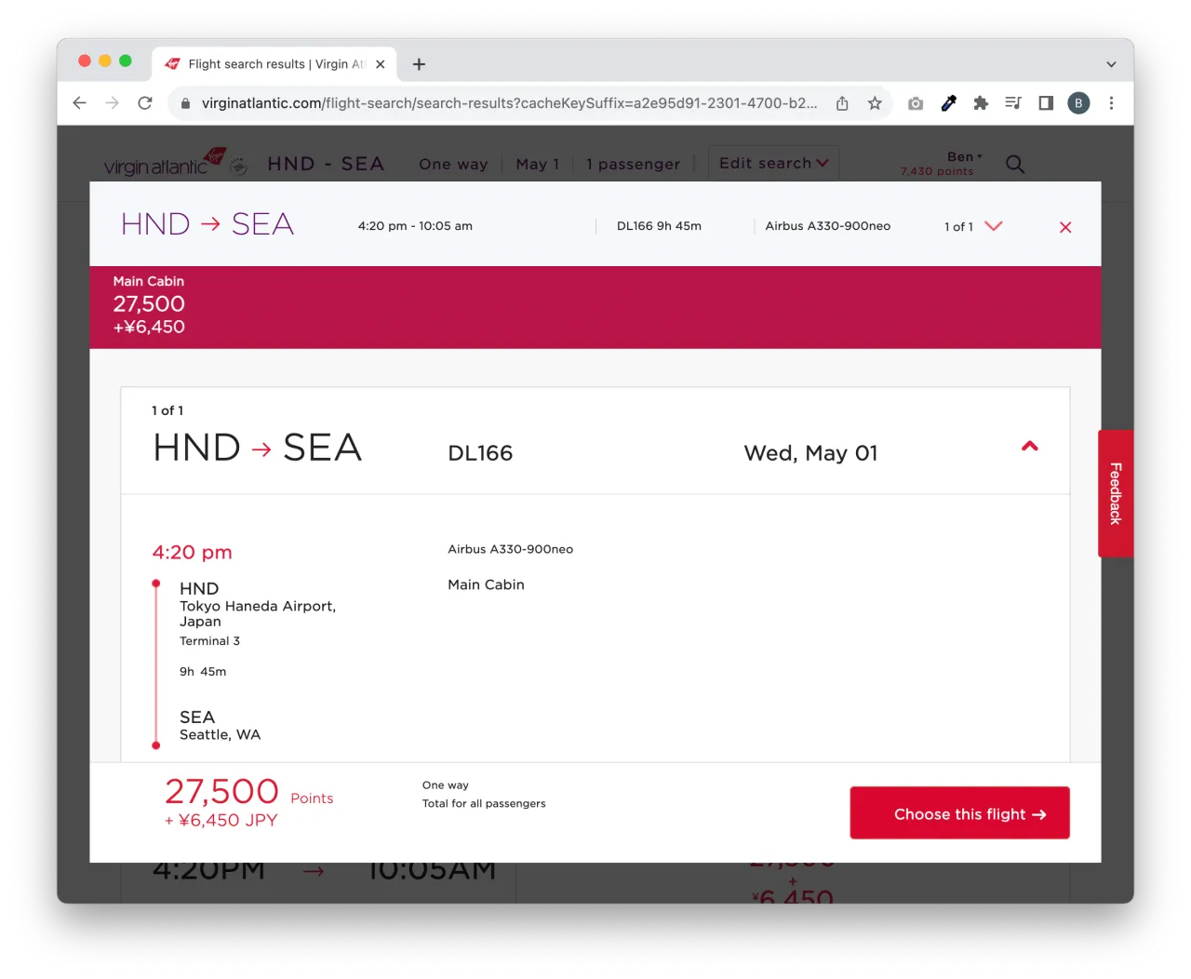Click the 7,430 points balance
Screen dimensions: 1191x979
coord(937,171)
